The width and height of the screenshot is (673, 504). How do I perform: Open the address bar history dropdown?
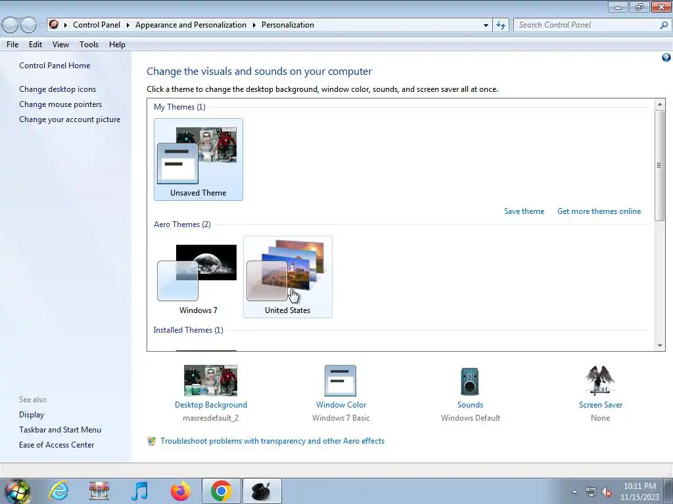click(486, 26)
